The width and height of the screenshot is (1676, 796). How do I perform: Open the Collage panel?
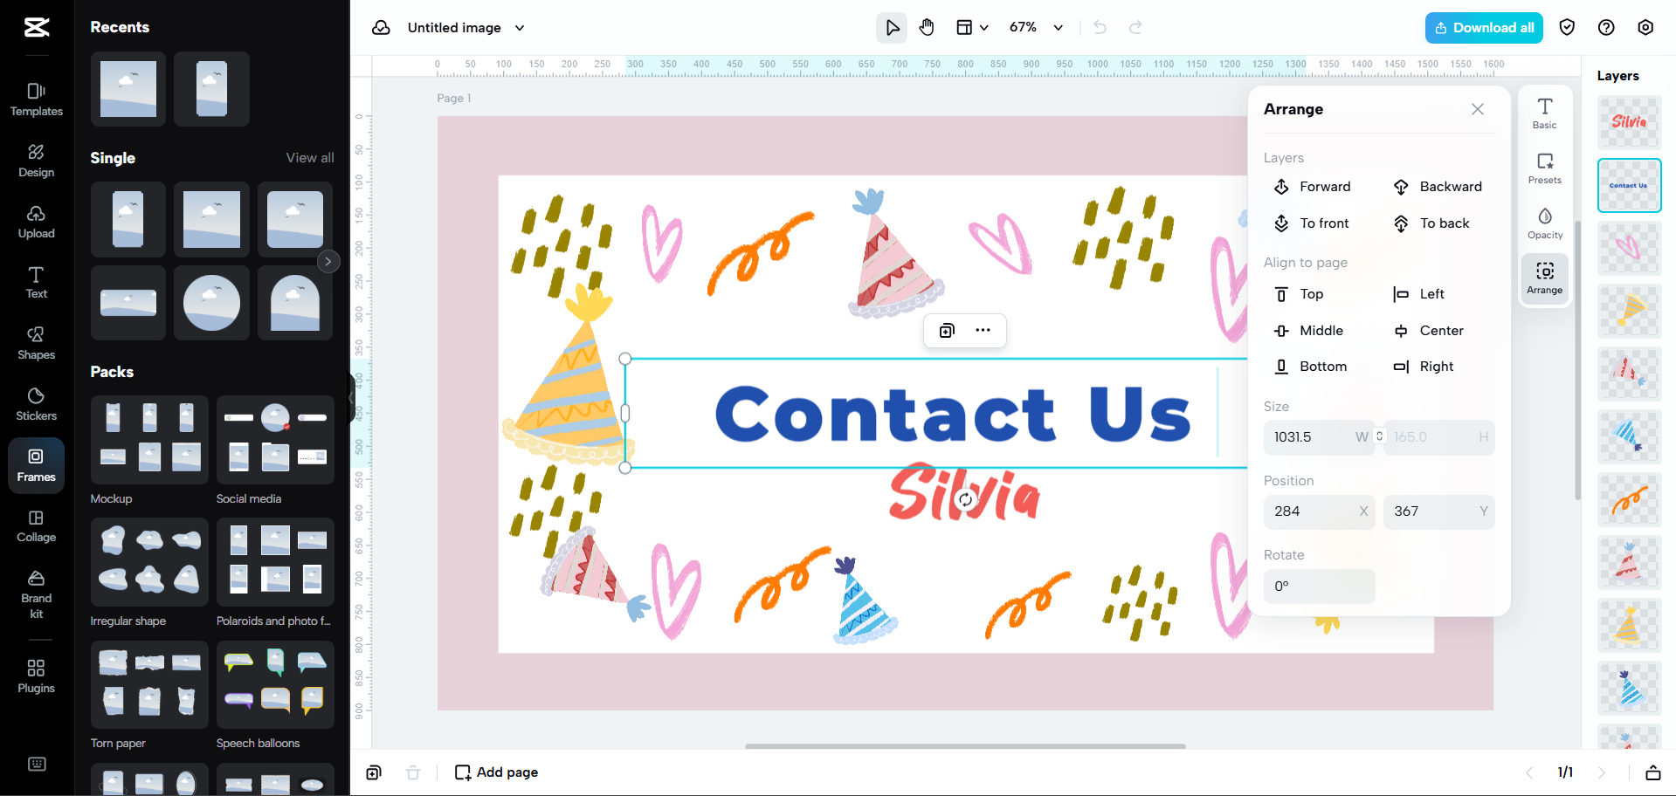click(35, 525)
